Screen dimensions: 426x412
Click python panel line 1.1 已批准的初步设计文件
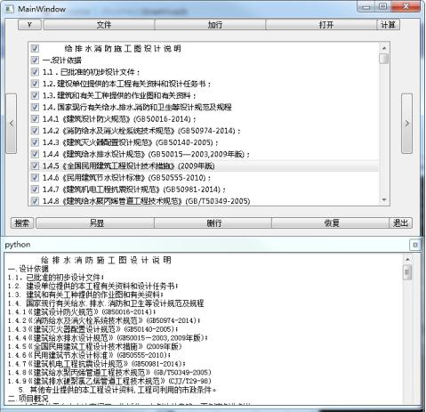pyautogui.click(x=56, y=278)
